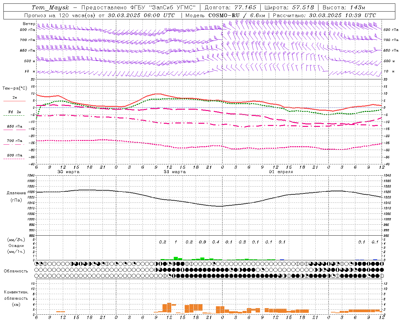Click the Давление panel label

tap(16, 193)
